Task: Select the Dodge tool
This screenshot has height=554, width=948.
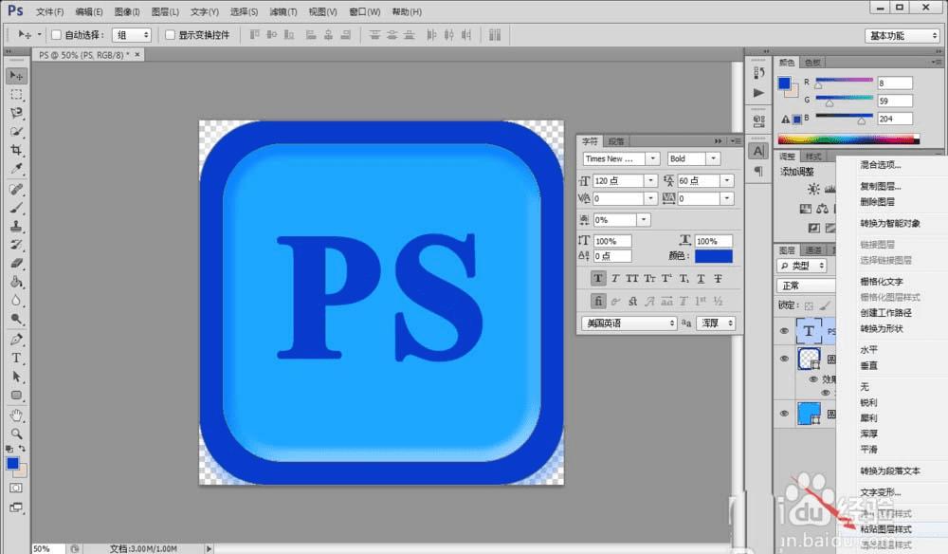Action: pyautogui.click(x=16, y=318)
